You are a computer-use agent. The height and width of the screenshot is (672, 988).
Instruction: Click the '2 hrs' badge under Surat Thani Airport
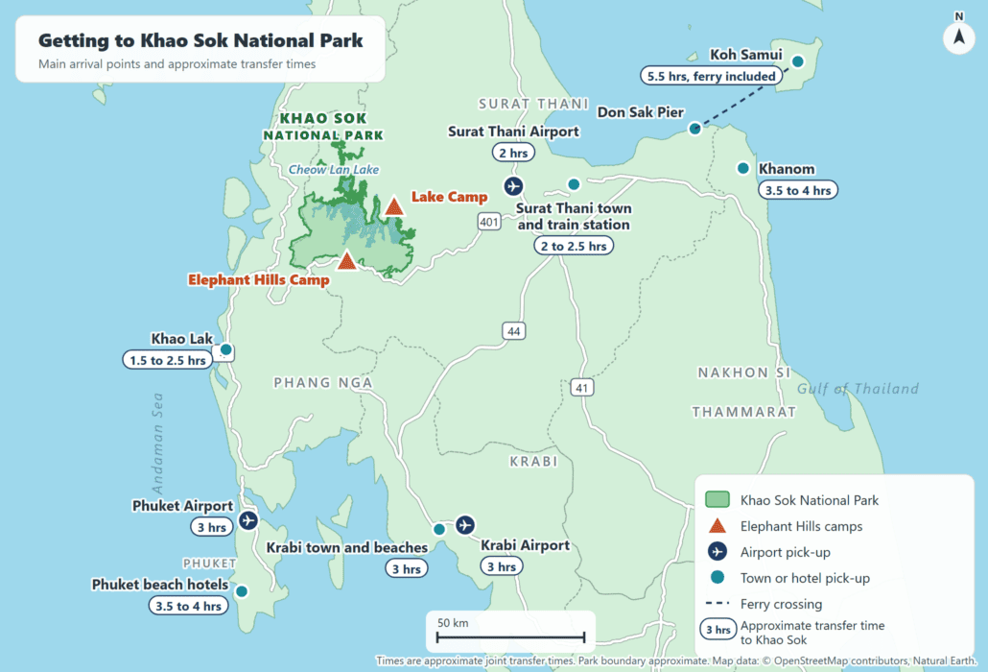click(513, 153)
